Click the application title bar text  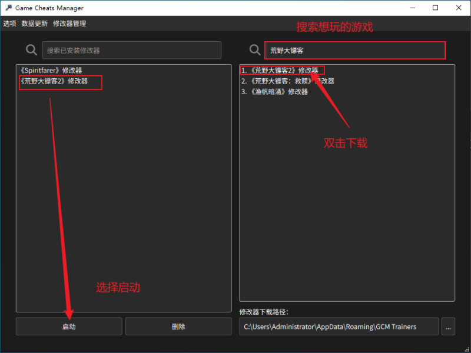[50, 8]
